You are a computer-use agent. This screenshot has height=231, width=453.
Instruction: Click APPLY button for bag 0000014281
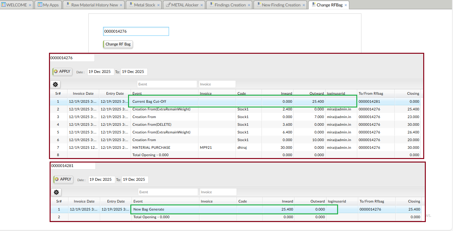point(63,179)
